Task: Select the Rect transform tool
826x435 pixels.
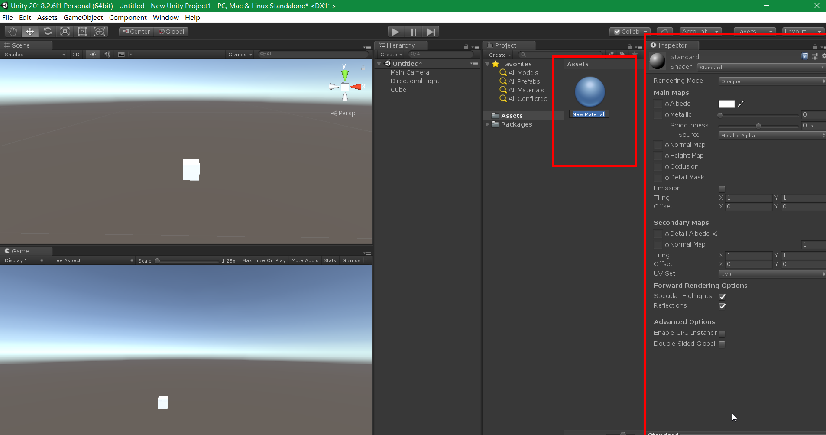Action: click(82, 31)
